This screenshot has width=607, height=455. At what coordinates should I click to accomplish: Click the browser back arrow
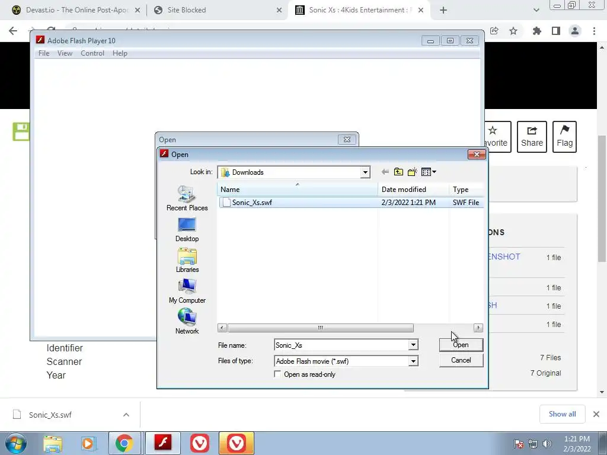point(13,31)
